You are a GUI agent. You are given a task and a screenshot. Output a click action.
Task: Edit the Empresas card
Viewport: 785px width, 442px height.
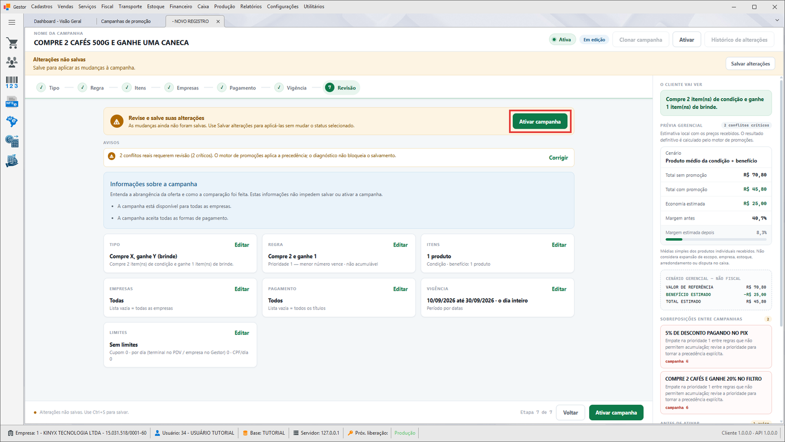click(x=242, y=289)
